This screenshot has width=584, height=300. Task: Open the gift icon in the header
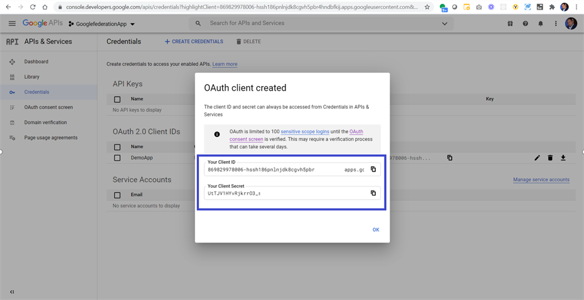[x=510, y=23]
